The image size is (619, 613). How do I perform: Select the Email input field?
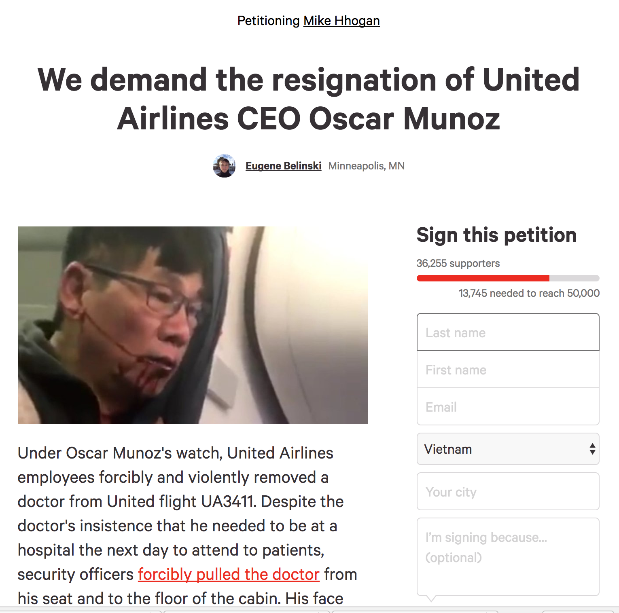click(508, 407)
